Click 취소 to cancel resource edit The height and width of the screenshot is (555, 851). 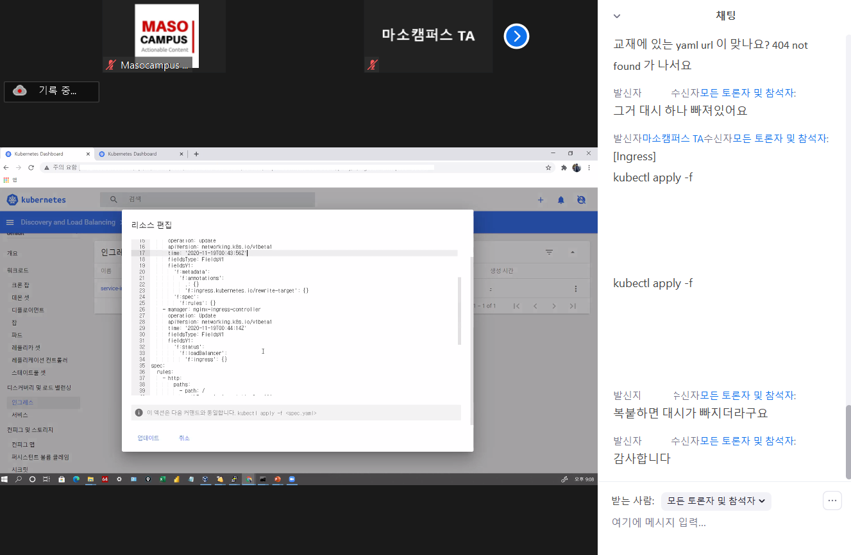(184, 438)
